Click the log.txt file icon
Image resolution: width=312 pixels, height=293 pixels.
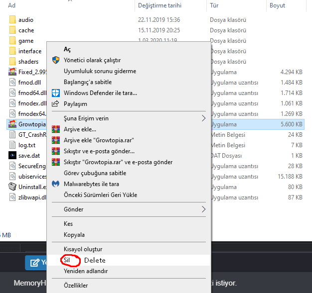(x=12, y=145)
